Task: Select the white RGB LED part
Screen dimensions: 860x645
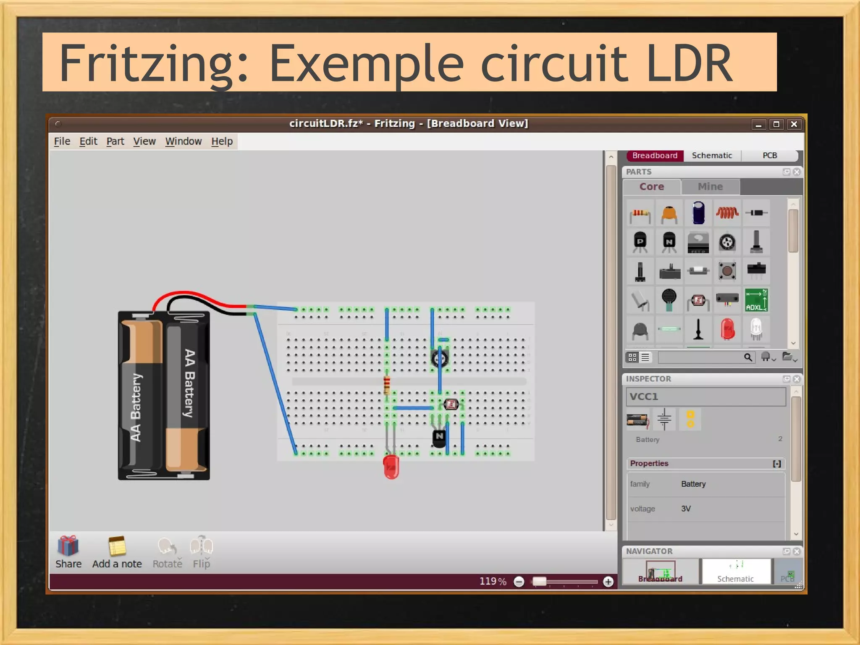Action: coord(756,329)
